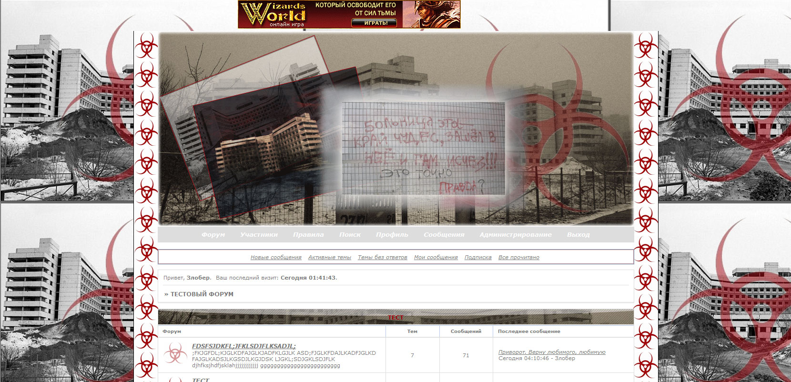The height and width of the screenshot is (382, 791).
Task: Open the ТЕСТОВЫЙ ФОРУМ title link
Action: pyautogui.click(x=202, y=294)
